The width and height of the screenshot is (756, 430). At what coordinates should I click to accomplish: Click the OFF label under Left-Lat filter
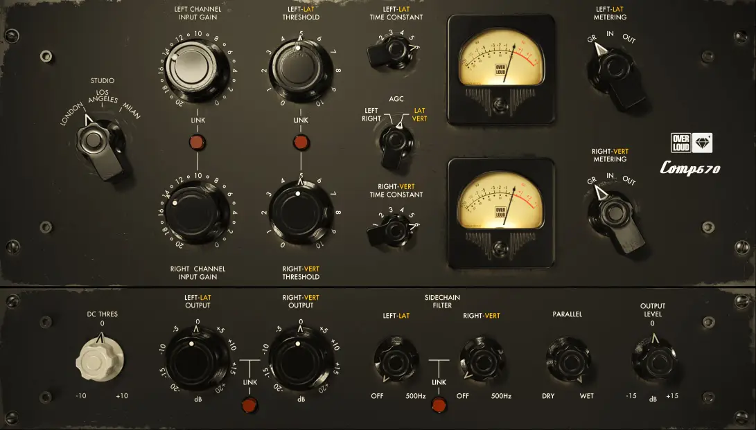click(377, 396)
